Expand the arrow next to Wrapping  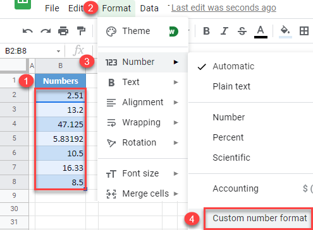point(176,123)
